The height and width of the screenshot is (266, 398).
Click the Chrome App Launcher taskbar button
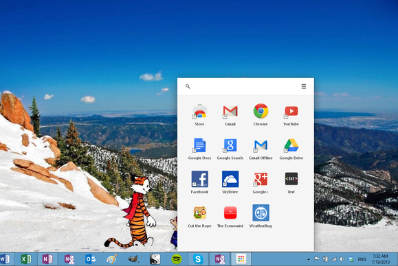[241, 259]
